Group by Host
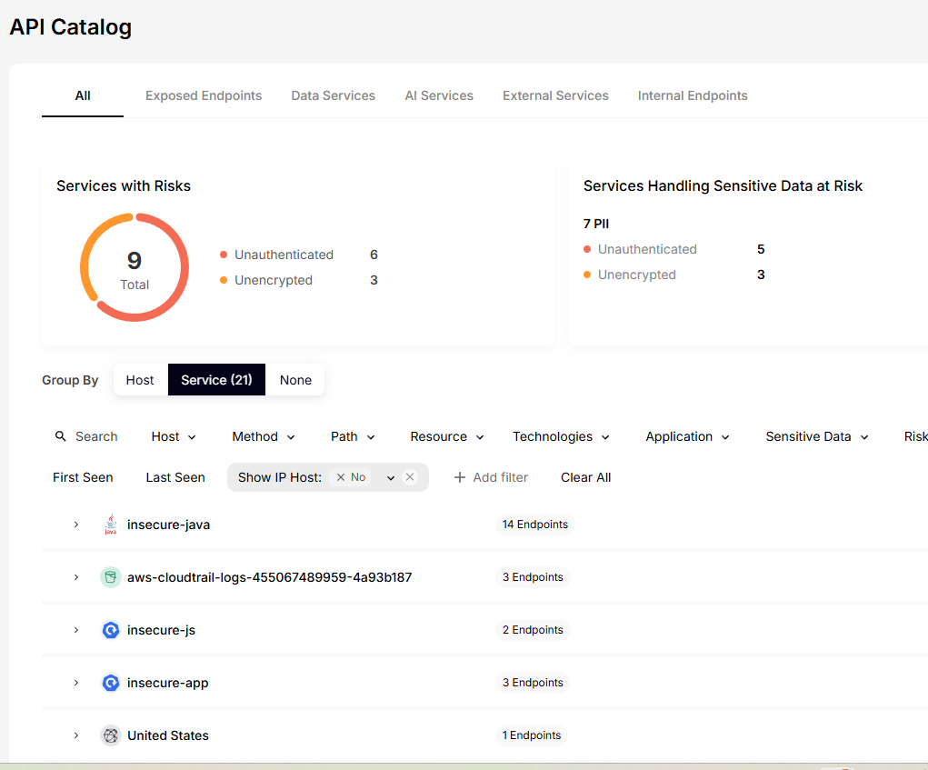Image resolution: width=928 pixels, height=770 pixels. click(140, 380)
